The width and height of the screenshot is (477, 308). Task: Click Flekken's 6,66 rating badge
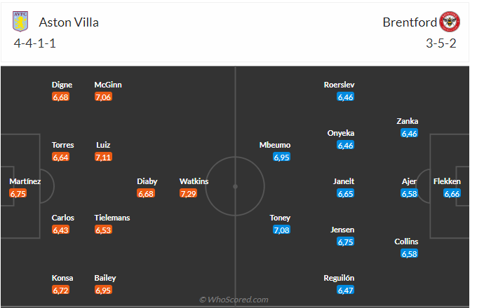pyautogui.click(x=452, y=193)
